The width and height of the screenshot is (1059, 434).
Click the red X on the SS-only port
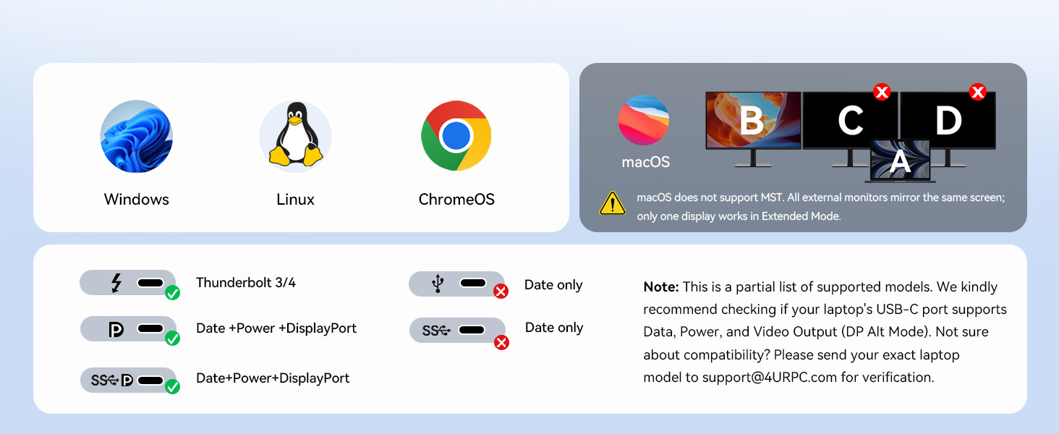pyautogui.click(x=501, y=342)
